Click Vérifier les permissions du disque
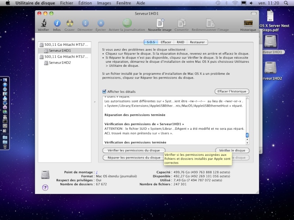Viewport: 294px width, 220px height. click(134, 150)
